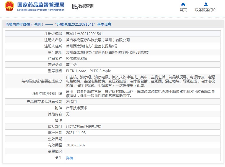
Task: Open the 详情 link in the 注 row
Action: coord(69,158)
